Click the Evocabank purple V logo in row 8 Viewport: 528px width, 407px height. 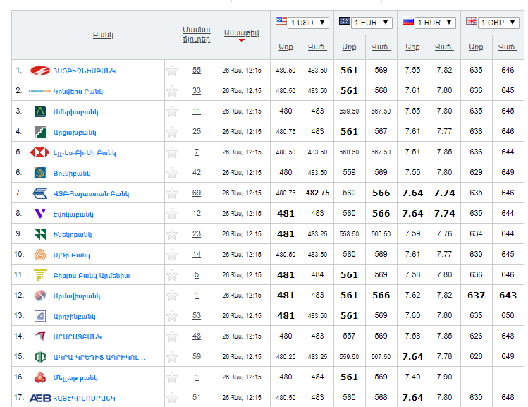tap(40, 214)
